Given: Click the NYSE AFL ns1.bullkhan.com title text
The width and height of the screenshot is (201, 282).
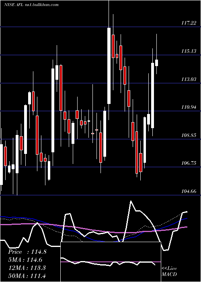Looking at the screenshot, I should pyautogui.click(x=31, y=5).
